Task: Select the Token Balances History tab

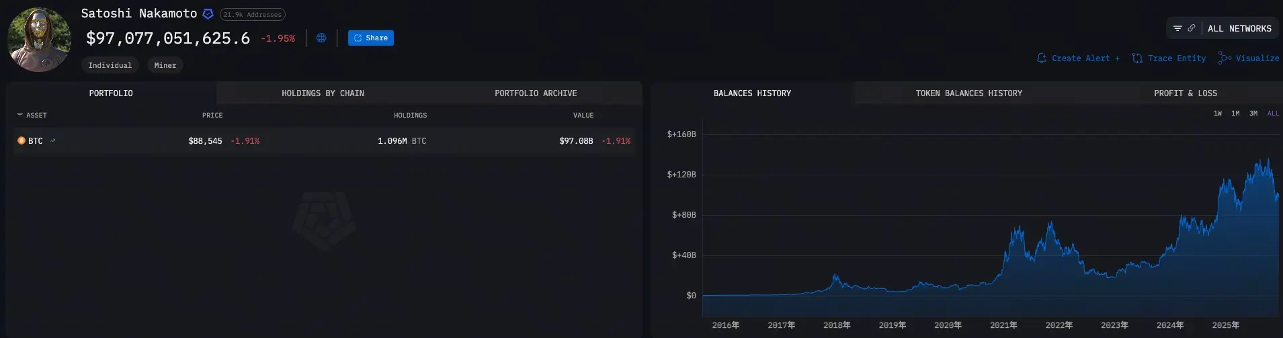Action: [968, 93]
